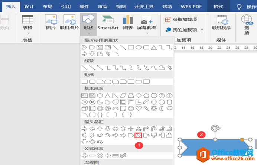Viewport: 257px width, 165px height.
Task: Expand 我的加载项 dropdown arrow
Action: pos(202,30)
